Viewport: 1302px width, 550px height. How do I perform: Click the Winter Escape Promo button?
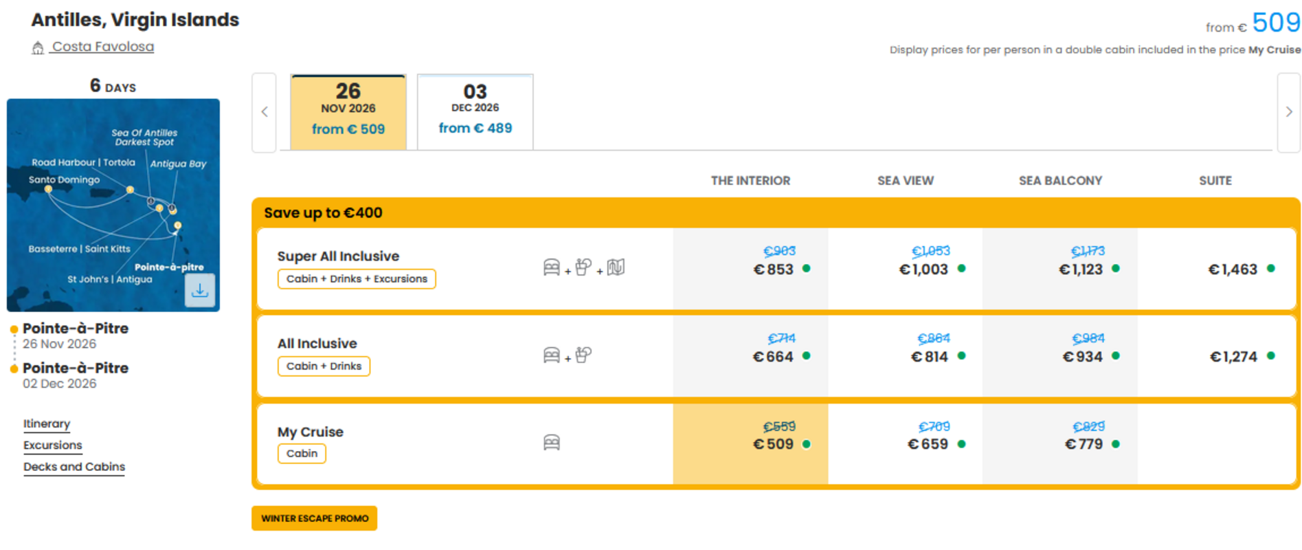pyautogui.click(x=315, y=518)
